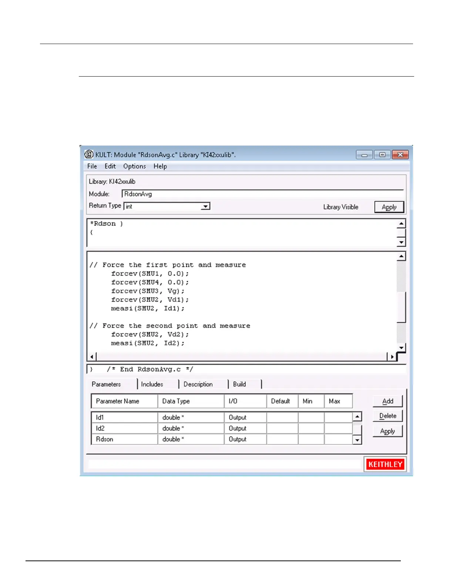Open the File menu
Viewport: 453px width, 586px height.
tap(92, 166)
